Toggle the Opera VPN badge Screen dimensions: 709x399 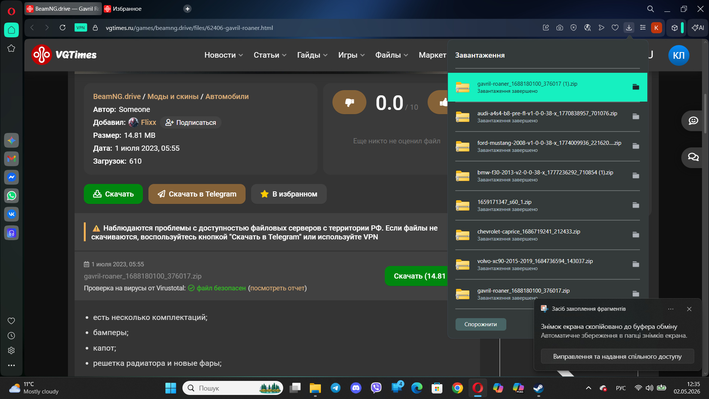point(81,28)
